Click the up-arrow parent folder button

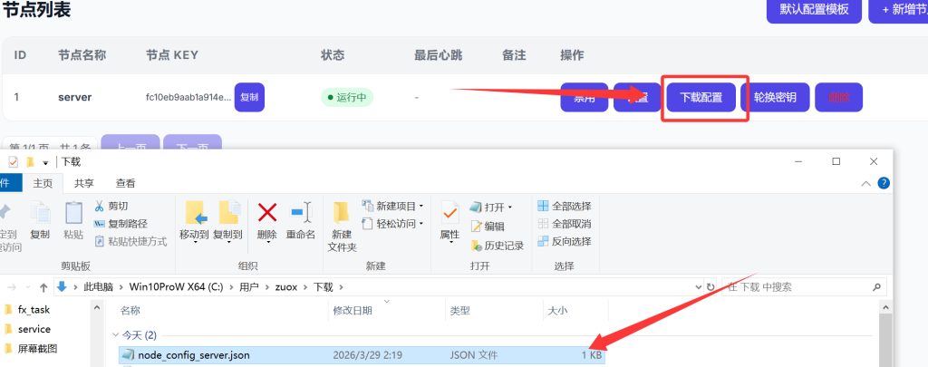pyautogui.click(x=43, y=287)
